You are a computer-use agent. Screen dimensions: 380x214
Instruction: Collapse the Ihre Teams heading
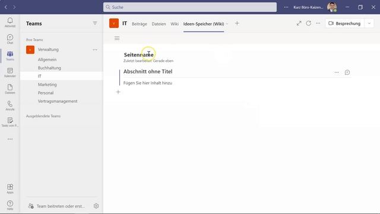(34, 40)
